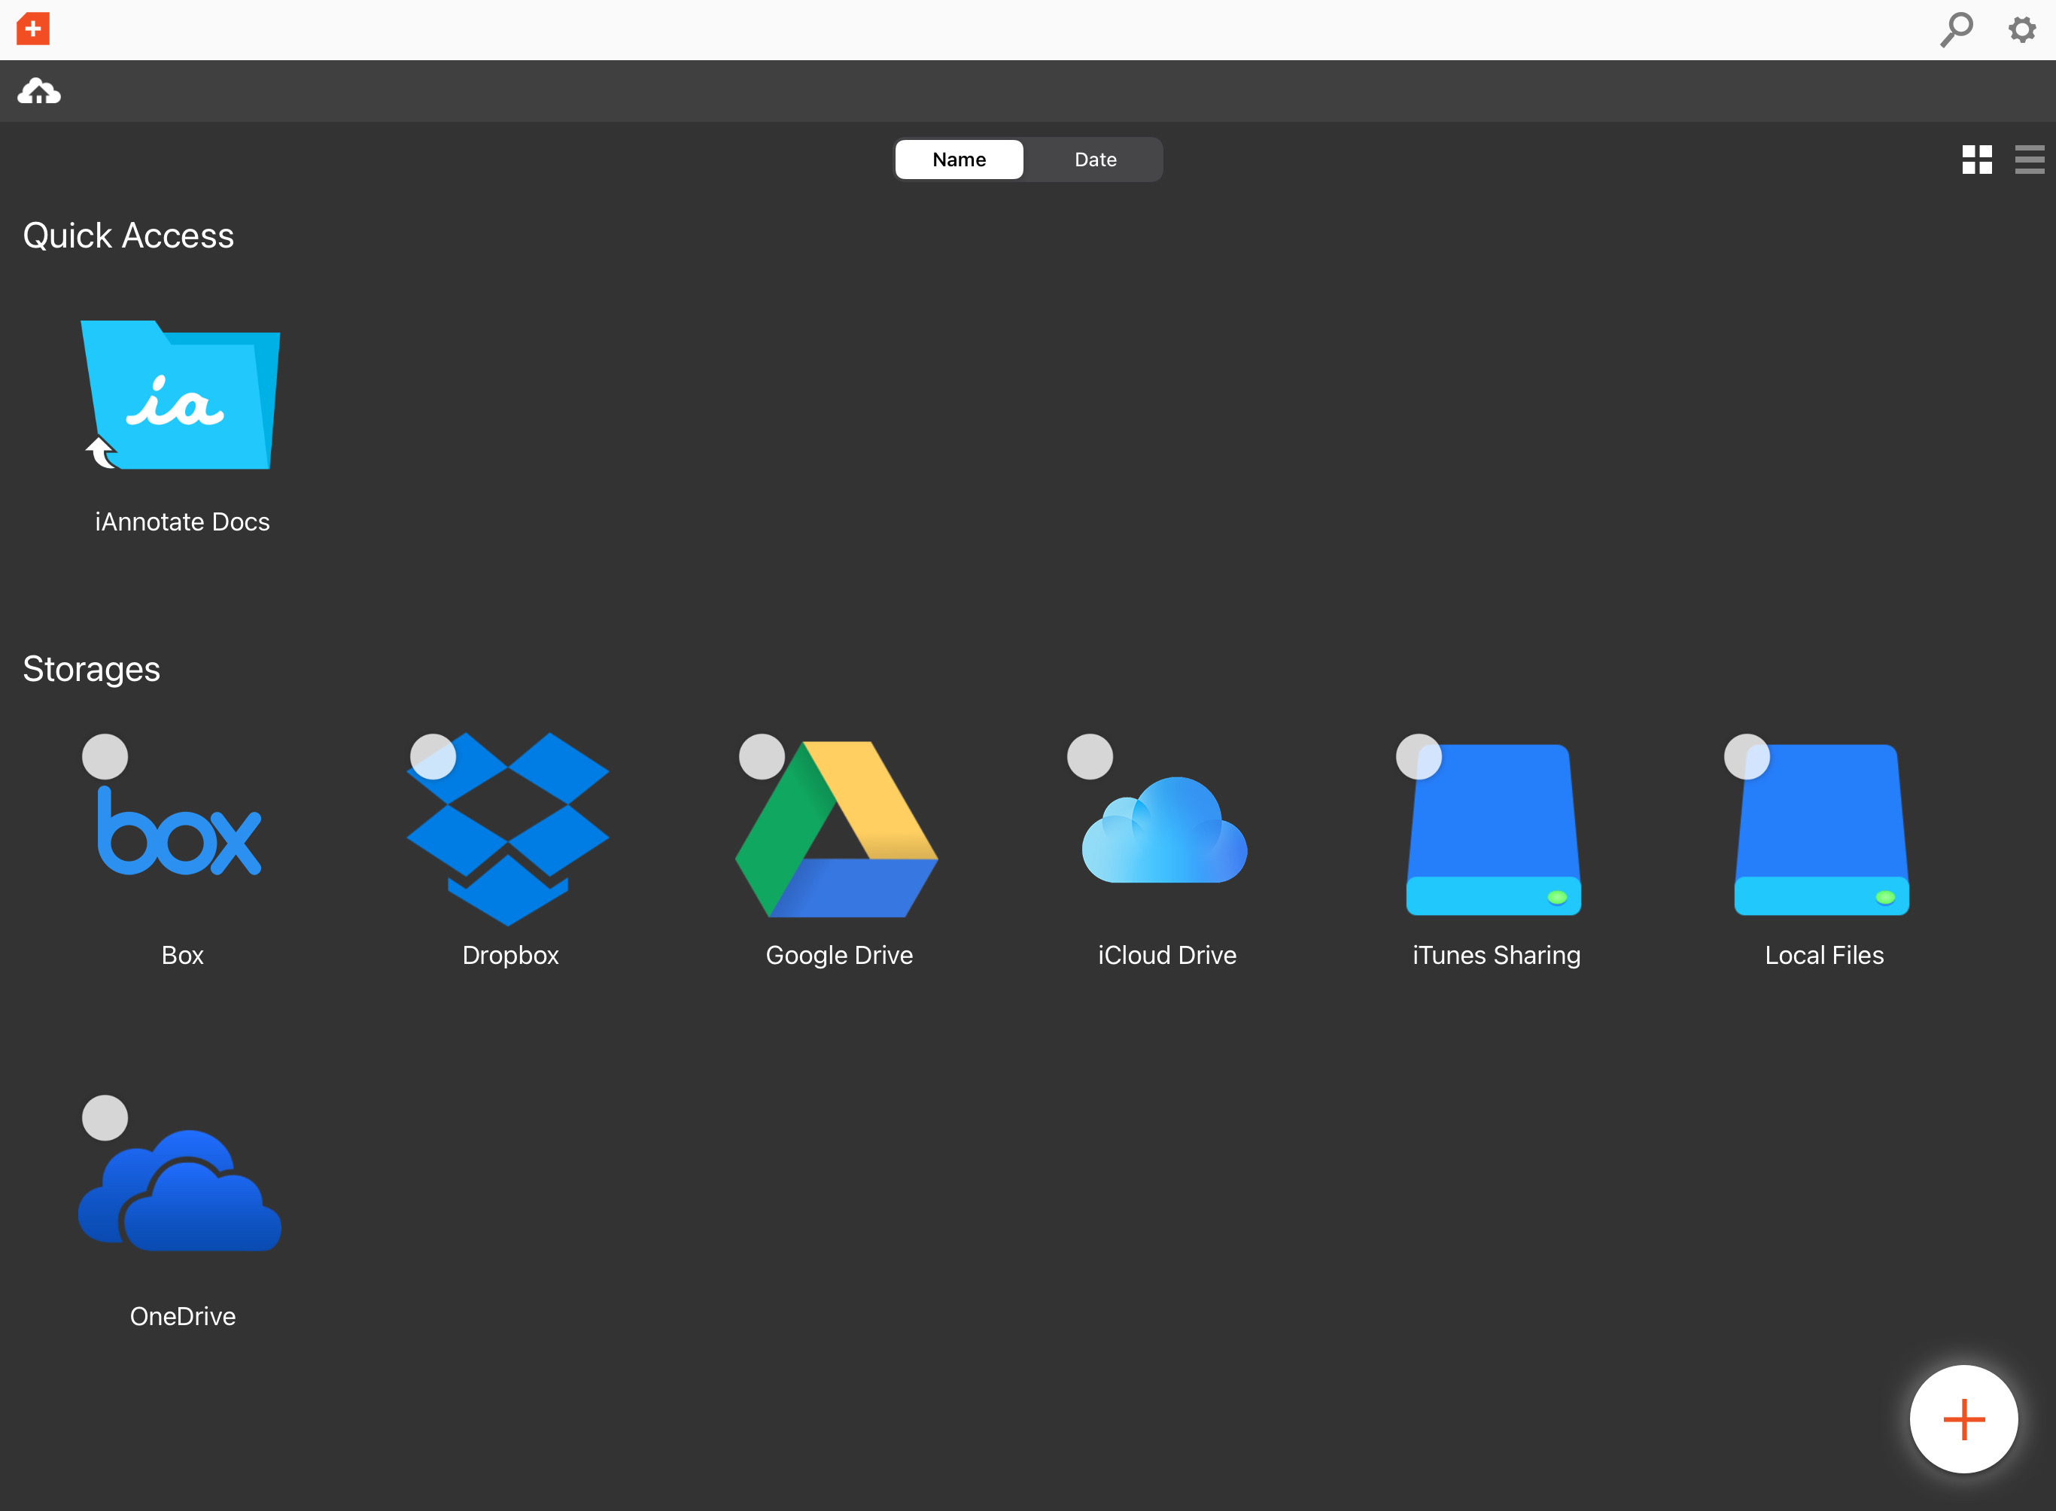The height and width of the screenshot is (1511, 2056).
Task: Open iTunes Sharing storage
Action: 1494,829
